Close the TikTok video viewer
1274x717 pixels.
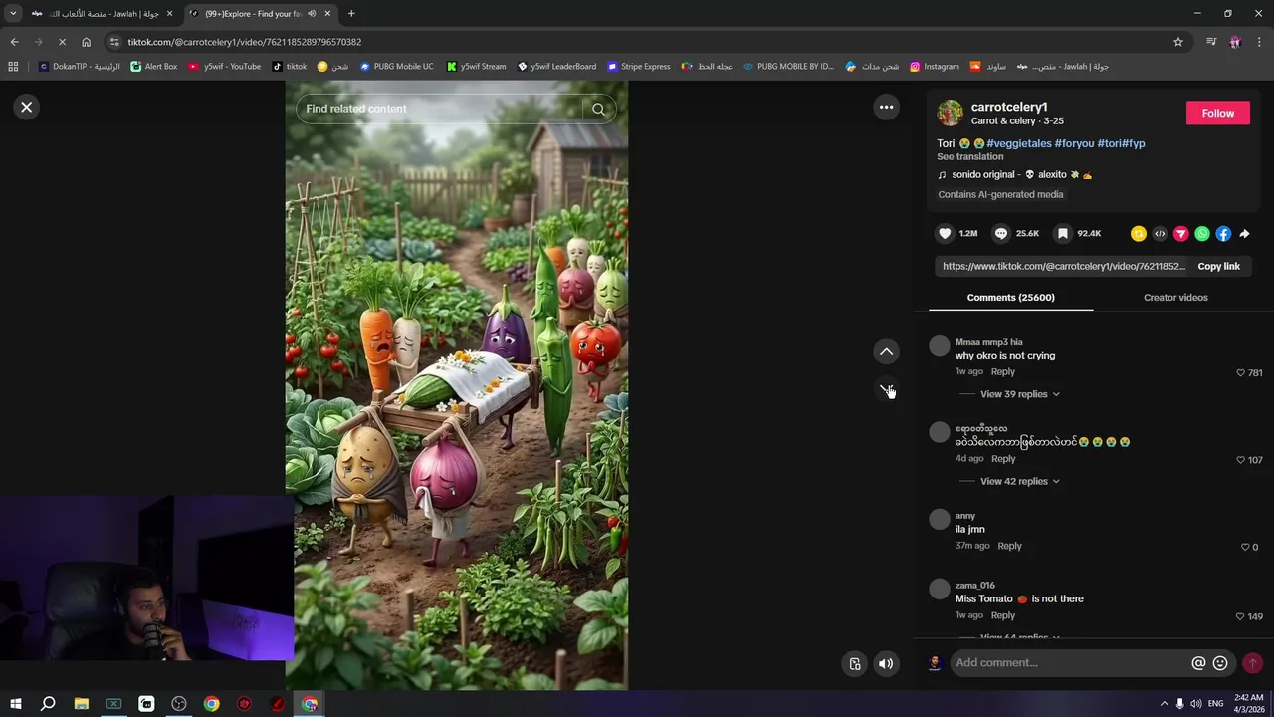coord(27,107)
